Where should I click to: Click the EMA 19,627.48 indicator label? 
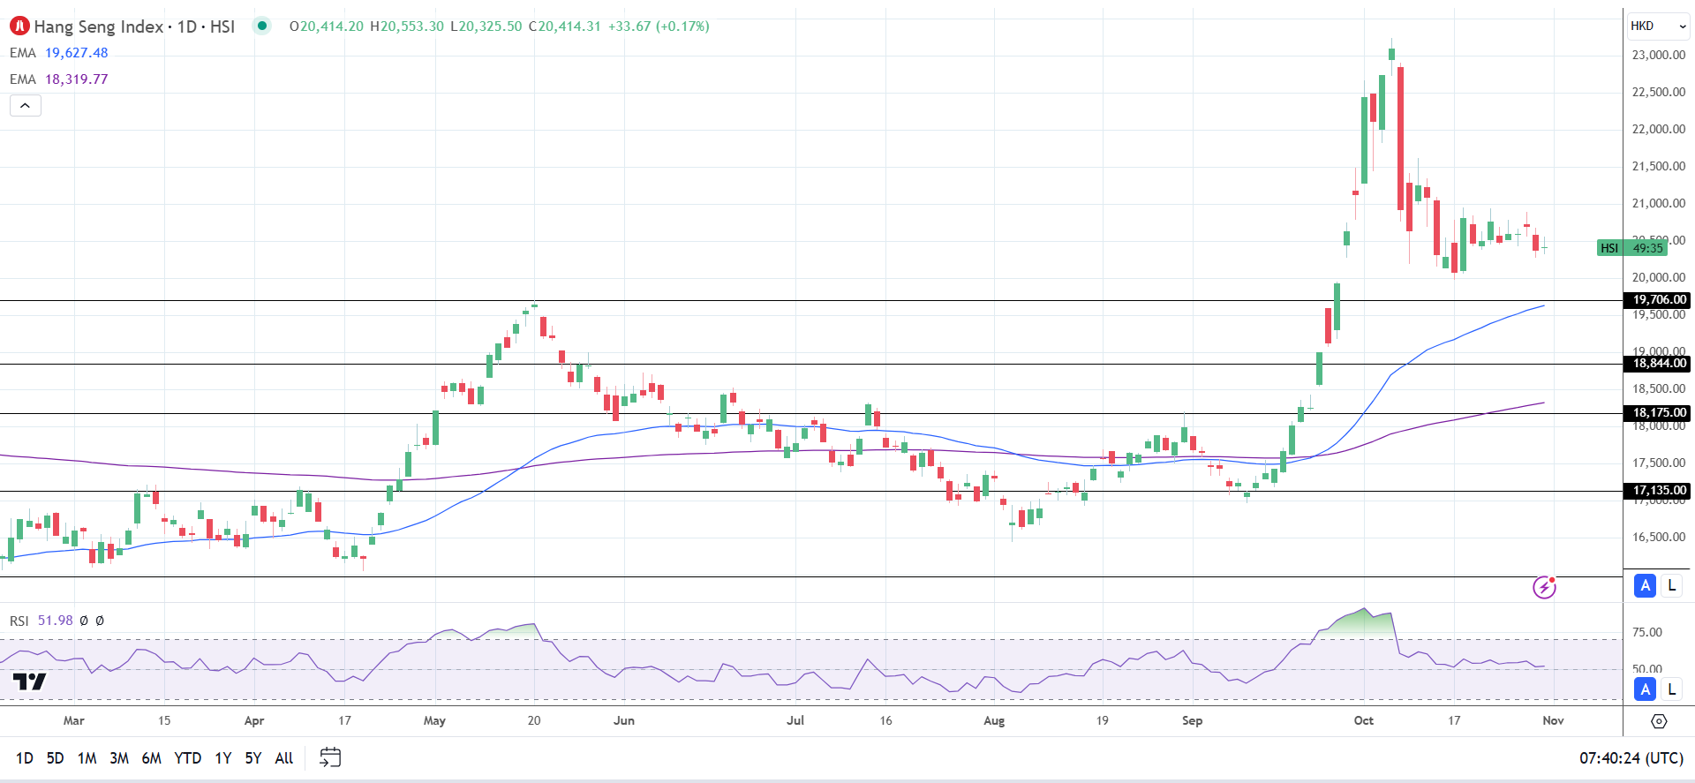[59, 53]
